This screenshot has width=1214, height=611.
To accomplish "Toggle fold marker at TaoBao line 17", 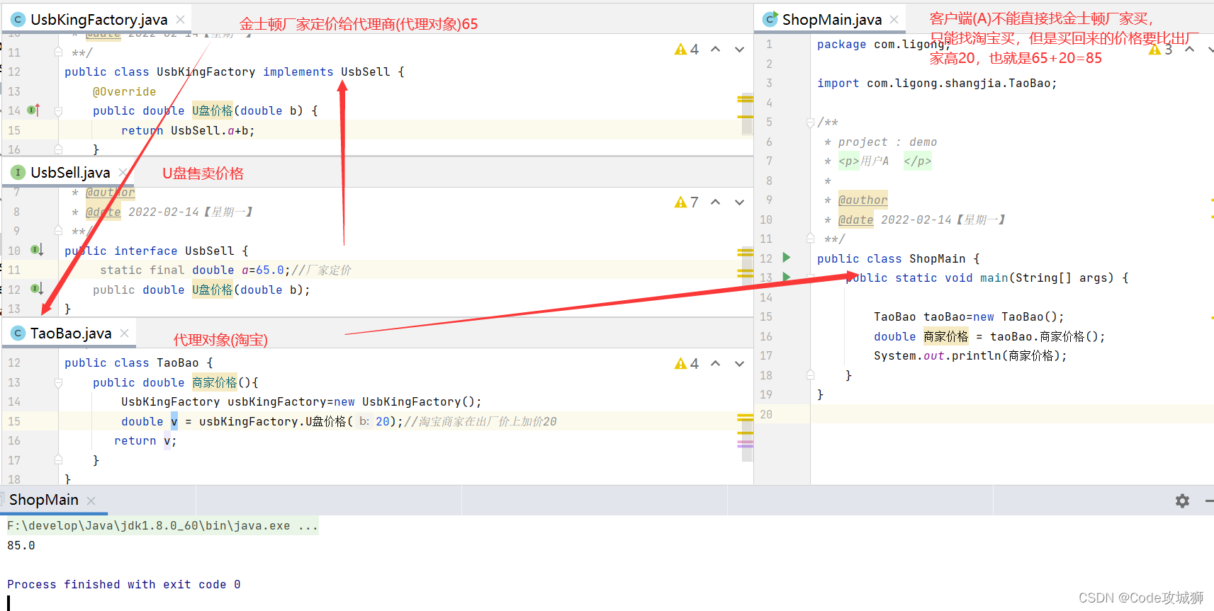I will click(59, 459).
